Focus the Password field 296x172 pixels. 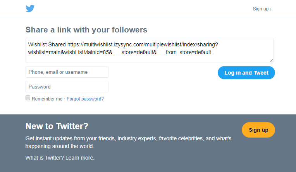(x=67, y=87)
